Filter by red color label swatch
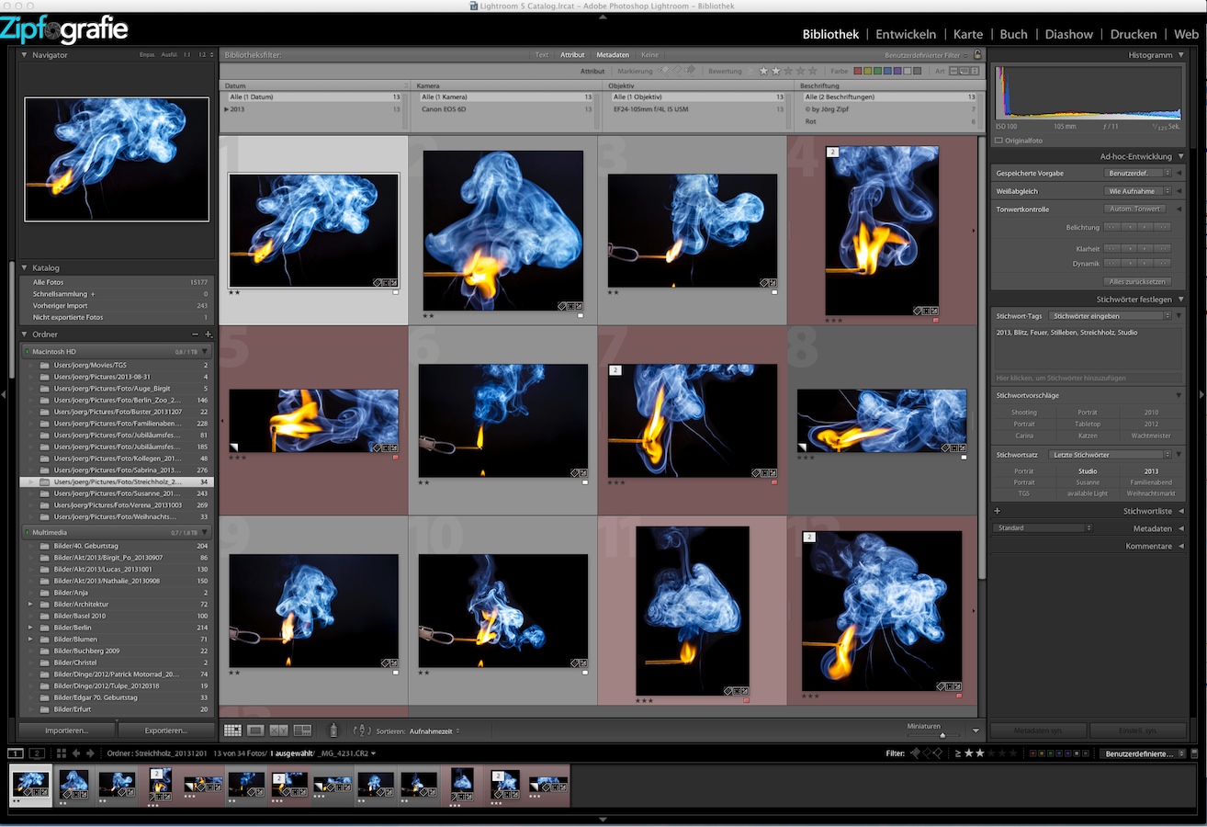This screenshot has height=827, width=1207. tap(858, 71)
